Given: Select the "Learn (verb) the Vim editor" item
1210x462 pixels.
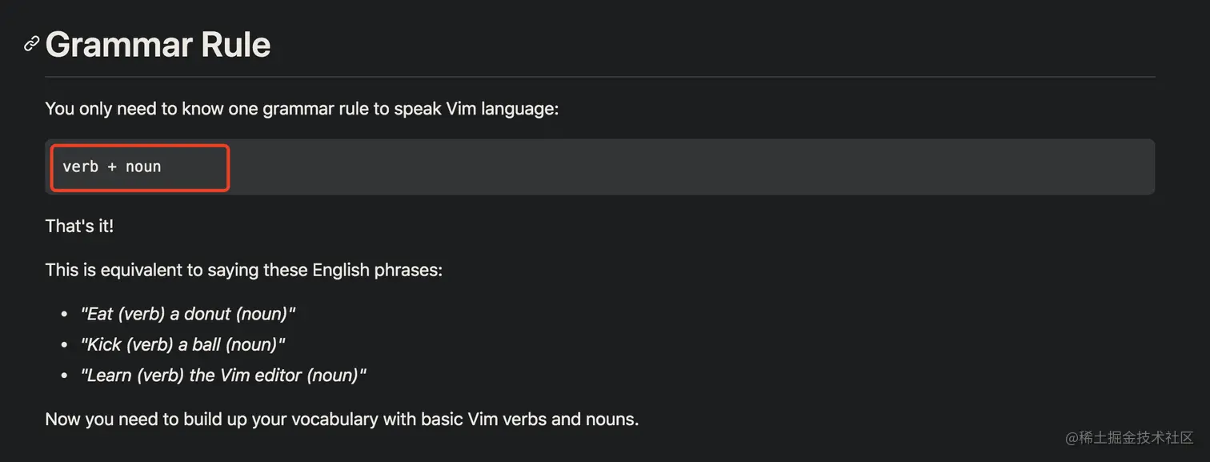Looking at the screenshot, I should click(223, 375).
